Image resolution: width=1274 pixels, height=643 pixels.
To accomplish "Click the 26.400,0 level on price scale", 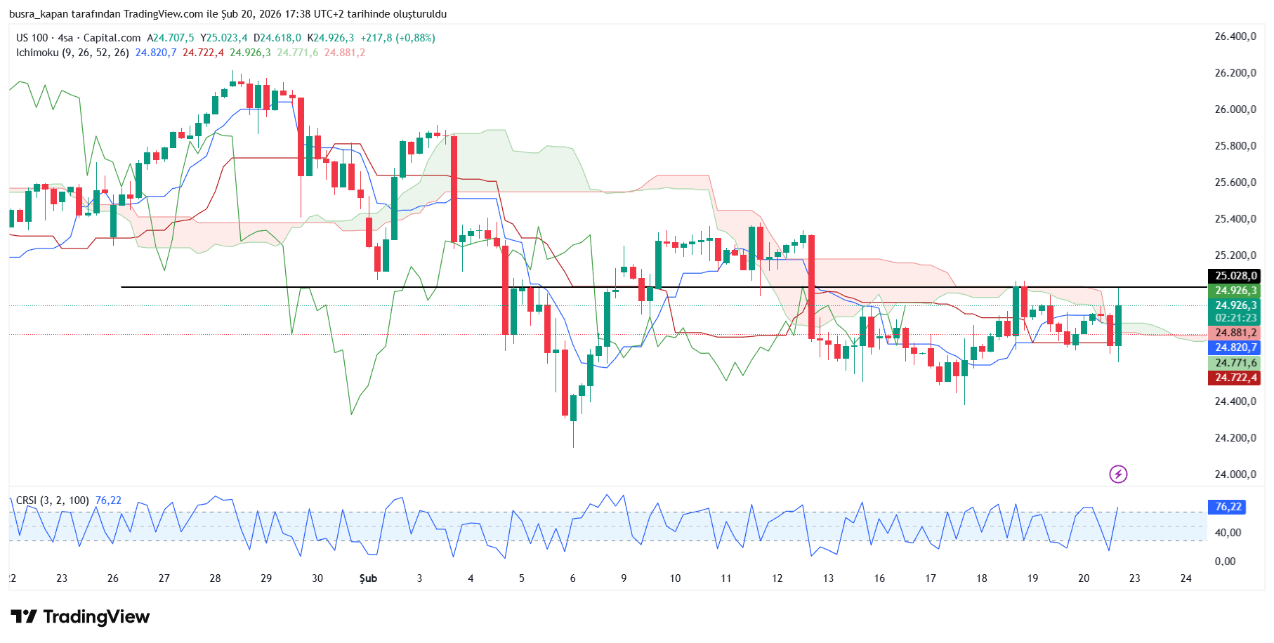I will point(1235,37).
